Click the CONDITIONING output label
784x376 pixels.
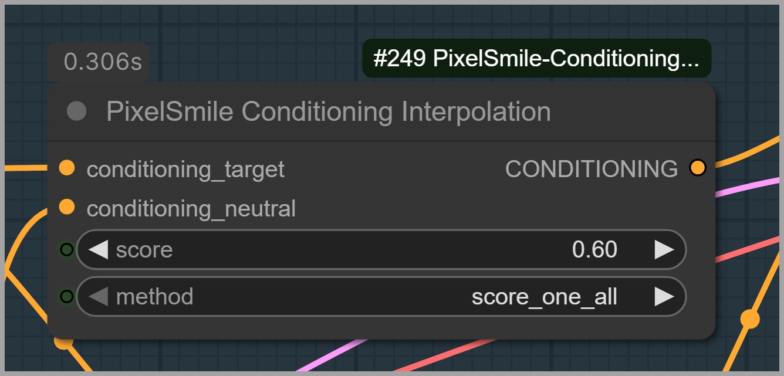(591, 169)
